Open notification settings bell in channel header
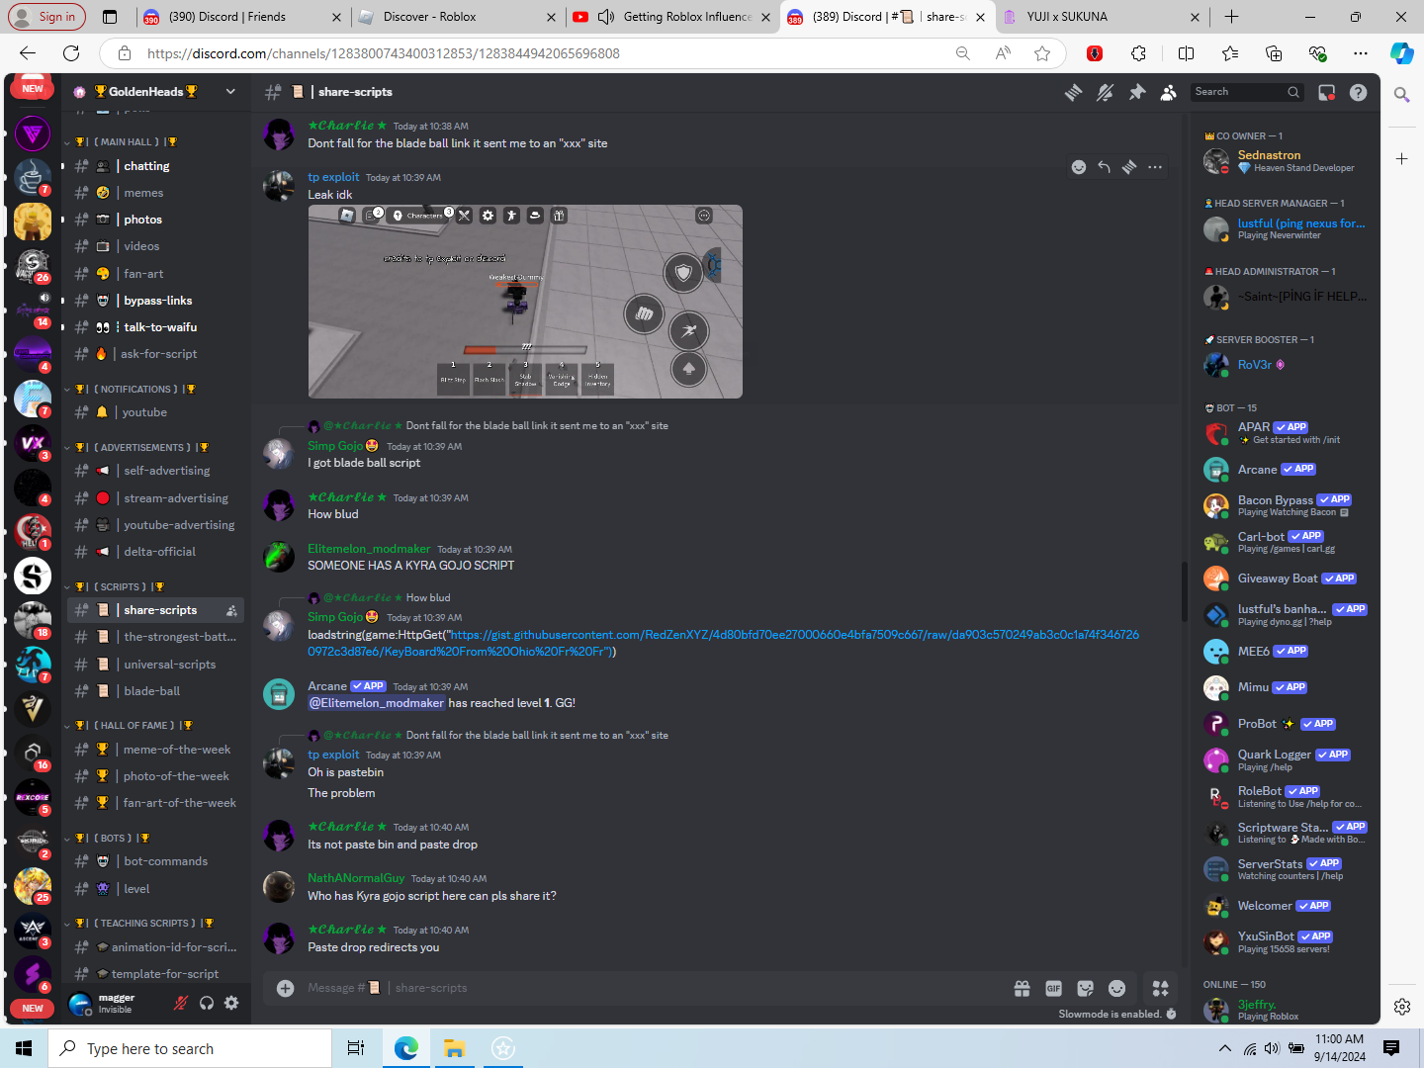This screenshot has width=1424, height=1068. tap(1106, 92)
